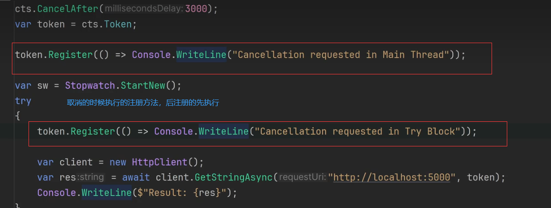The width and height of the screenshot is (551, 208).
Task: Click the StartNew method
Action: (x=144, y=86)
